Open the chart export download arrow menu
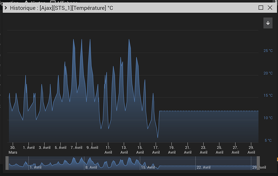278x176 pixels. pos(268,23)
